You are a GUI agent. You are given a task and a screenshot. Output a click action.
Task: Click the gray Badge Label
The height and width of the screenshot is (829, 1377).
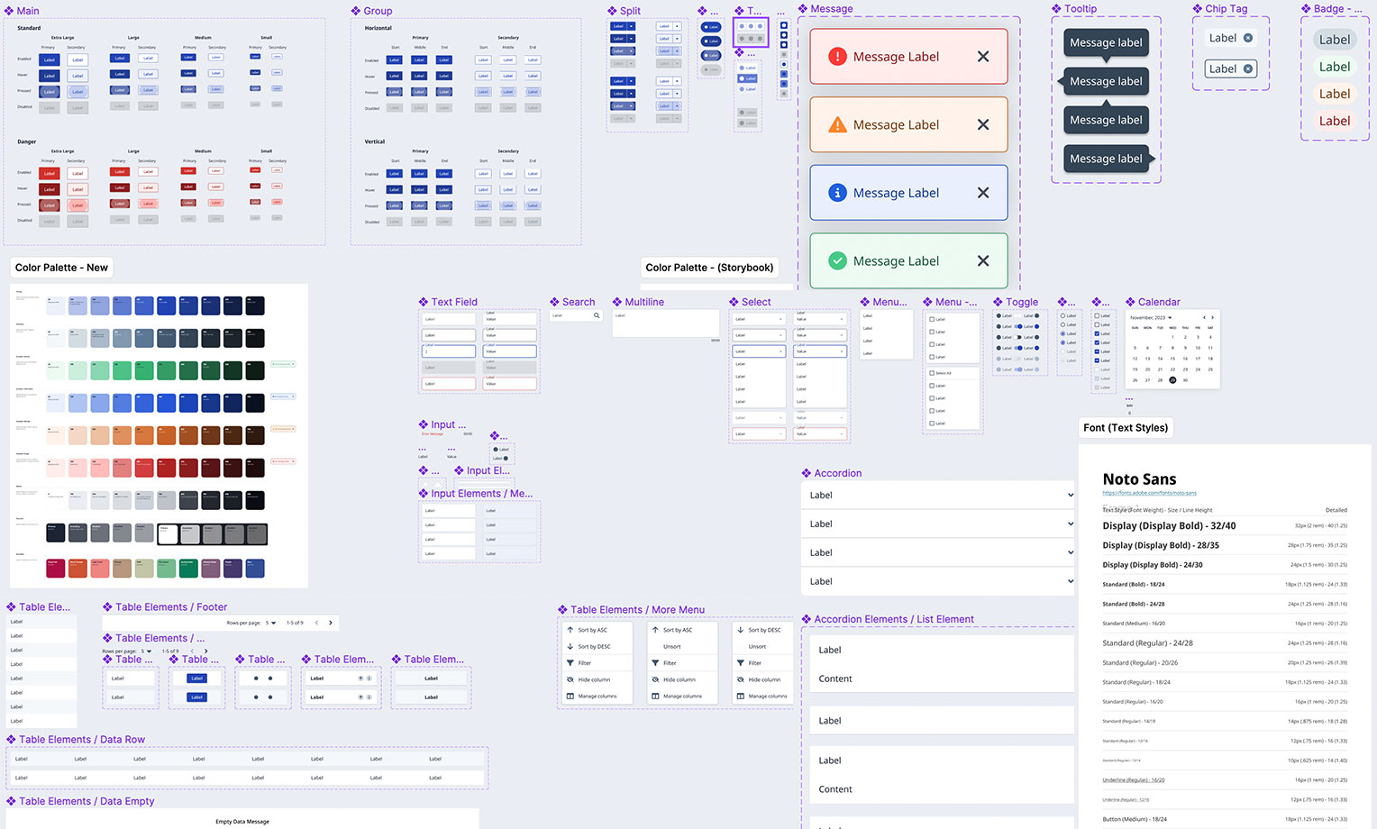1335,40
